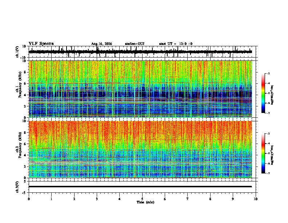Click the log(PSD) label beside ch.1 color bar
288x223 pixels.
pos(272,95)
